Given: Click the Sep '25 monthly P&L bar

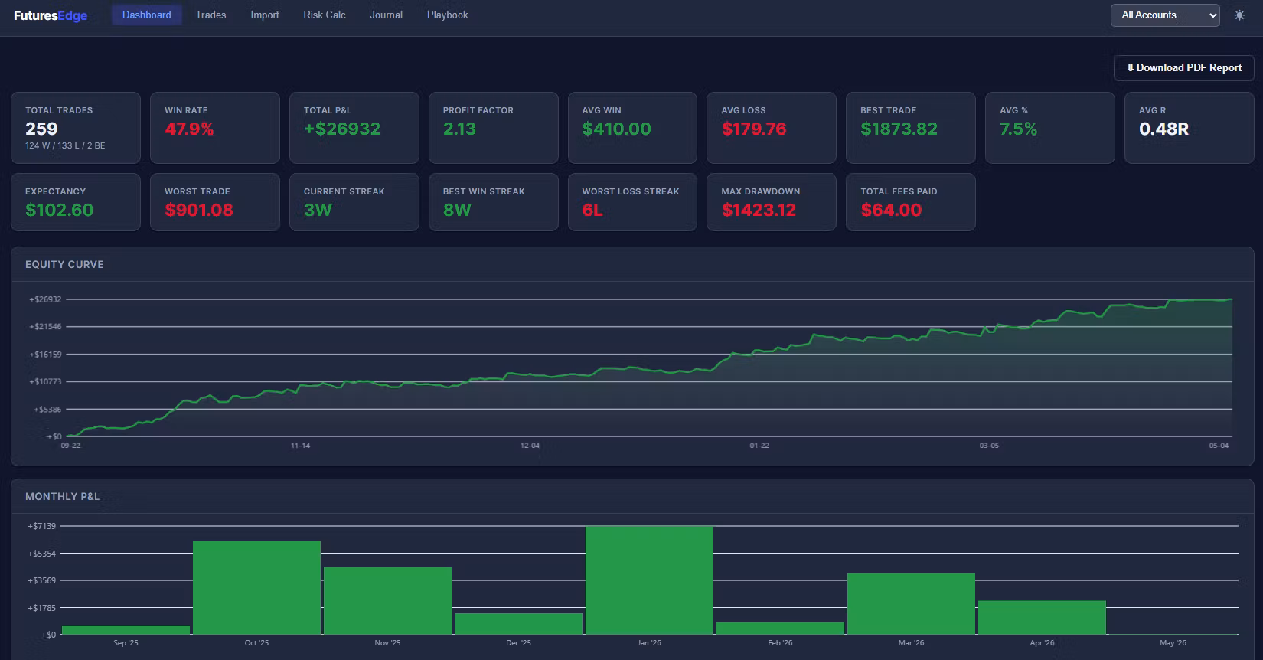Looking at the screenshot, I should pyautogui.click(x=126, y=630).
